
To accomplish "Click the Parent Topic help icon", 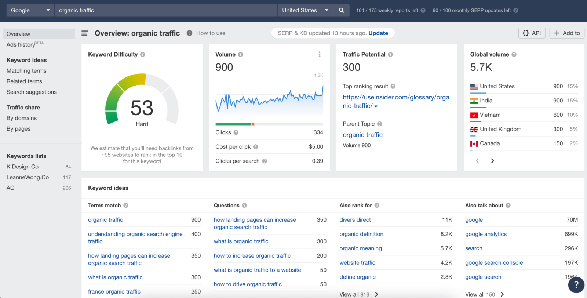I will pos(380,124).
